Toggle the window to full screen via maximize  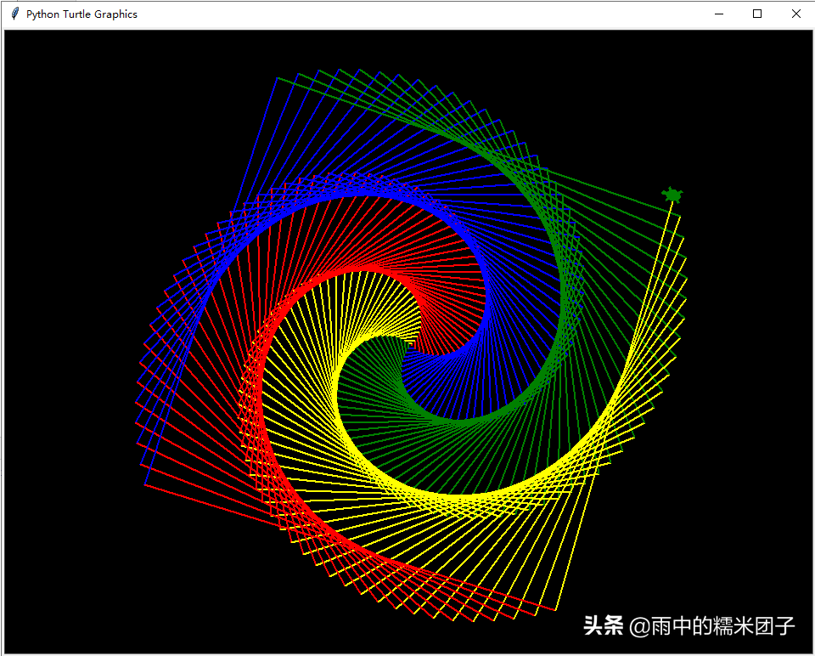[x=756, y=14]
